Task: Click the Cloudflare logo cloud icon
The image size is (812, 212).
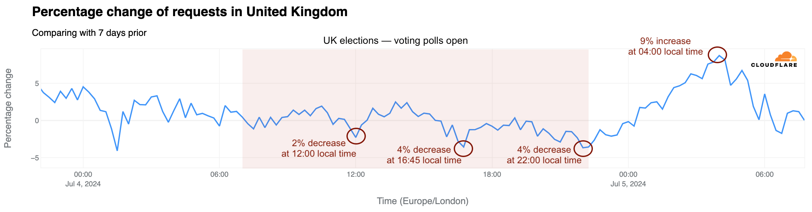Action: [x=786, y=57]
